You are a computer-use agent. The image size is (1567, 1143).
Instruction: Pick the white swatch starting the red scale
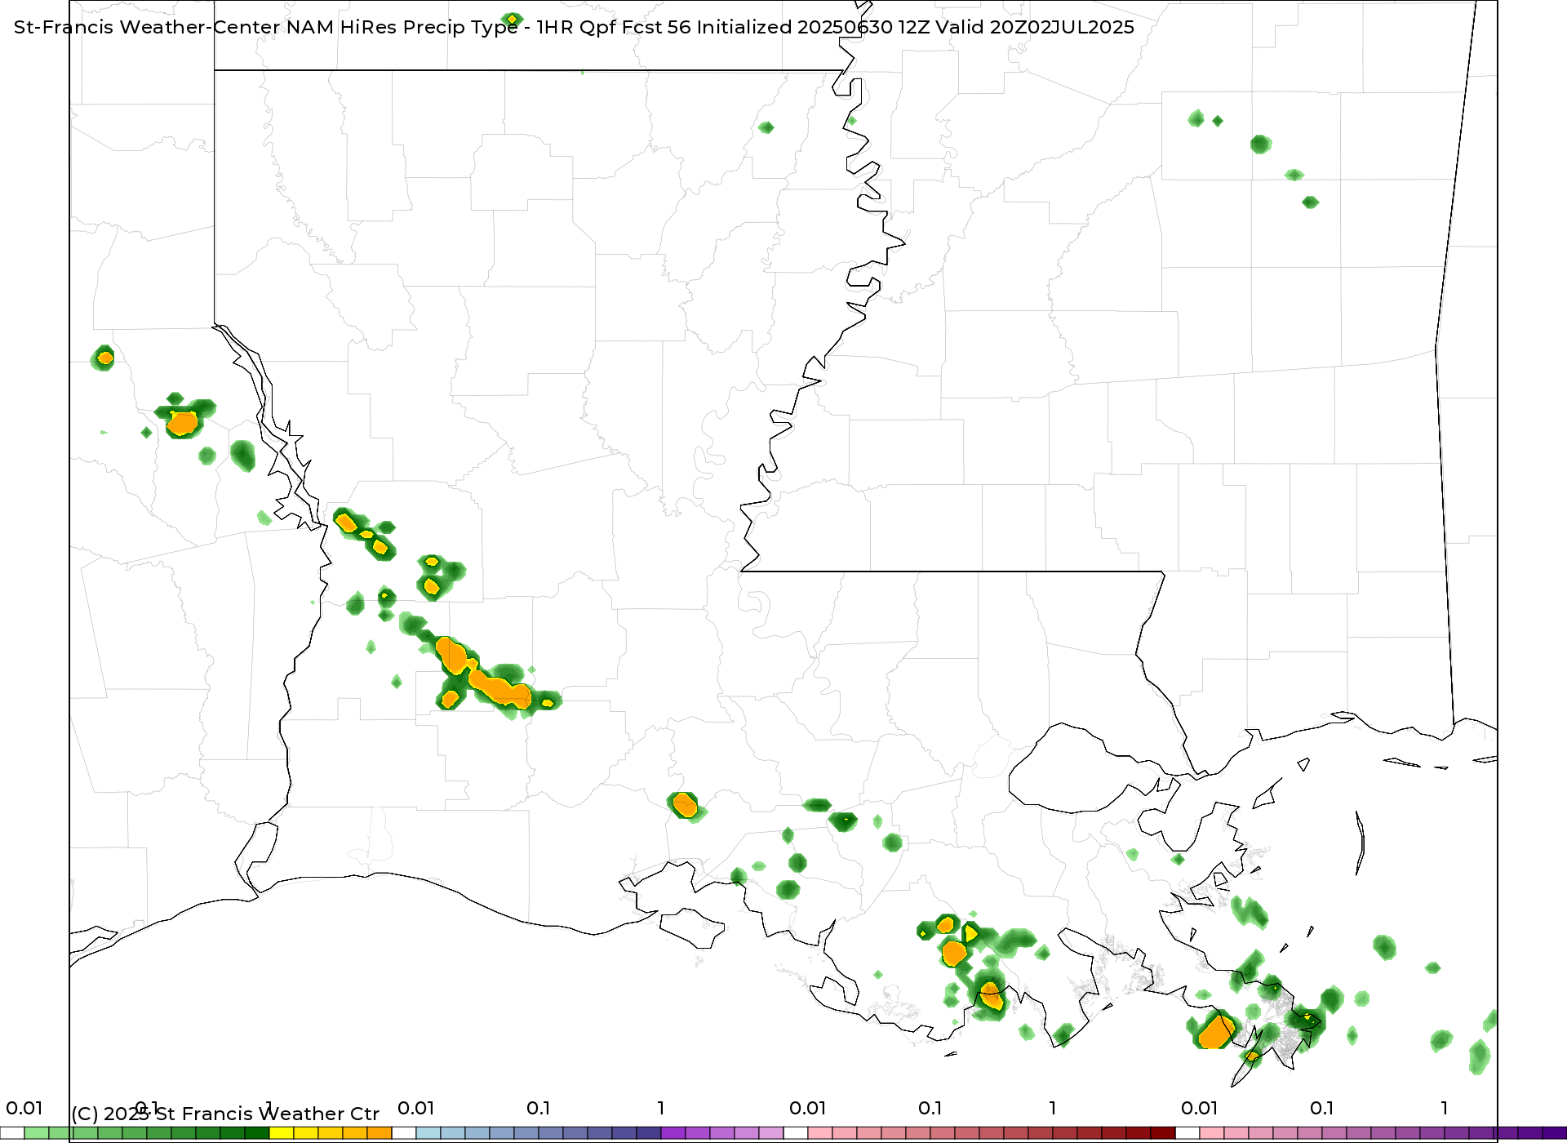click(x=796, y=1133)
